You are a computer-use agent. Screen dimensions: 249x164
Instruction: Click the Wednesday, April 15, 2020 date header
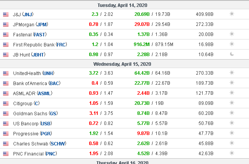point(122,64)
